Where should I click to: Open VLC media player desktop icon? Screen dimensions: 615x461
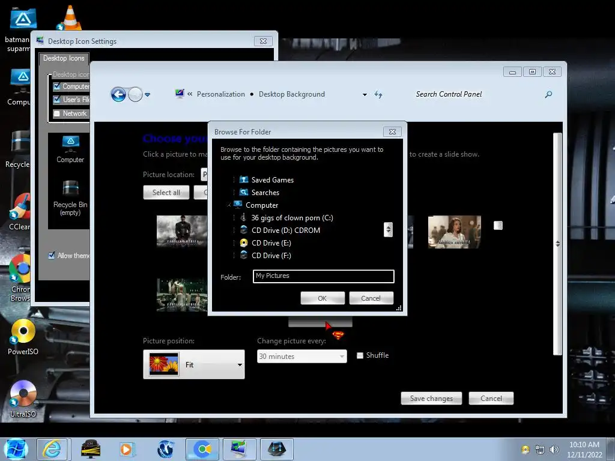[70, 17]
